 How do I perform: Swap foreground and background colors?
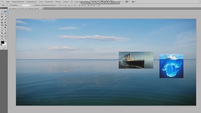[6, 41]
